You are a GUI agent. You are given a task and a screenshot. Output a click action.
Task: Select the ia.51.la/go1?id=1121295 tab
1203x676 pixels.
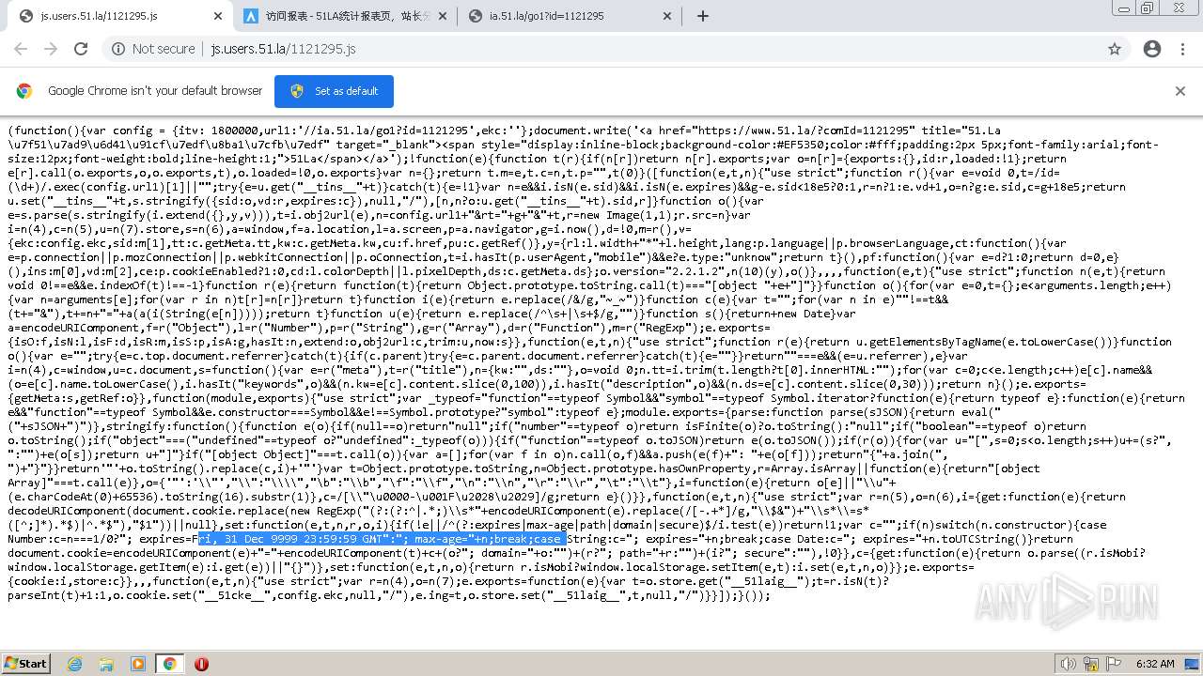pos(570,16)
